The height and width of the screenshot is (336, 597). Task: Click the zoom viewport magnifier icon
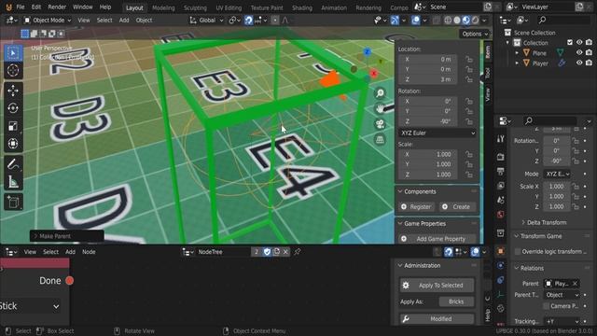click(x=380, y=93)
